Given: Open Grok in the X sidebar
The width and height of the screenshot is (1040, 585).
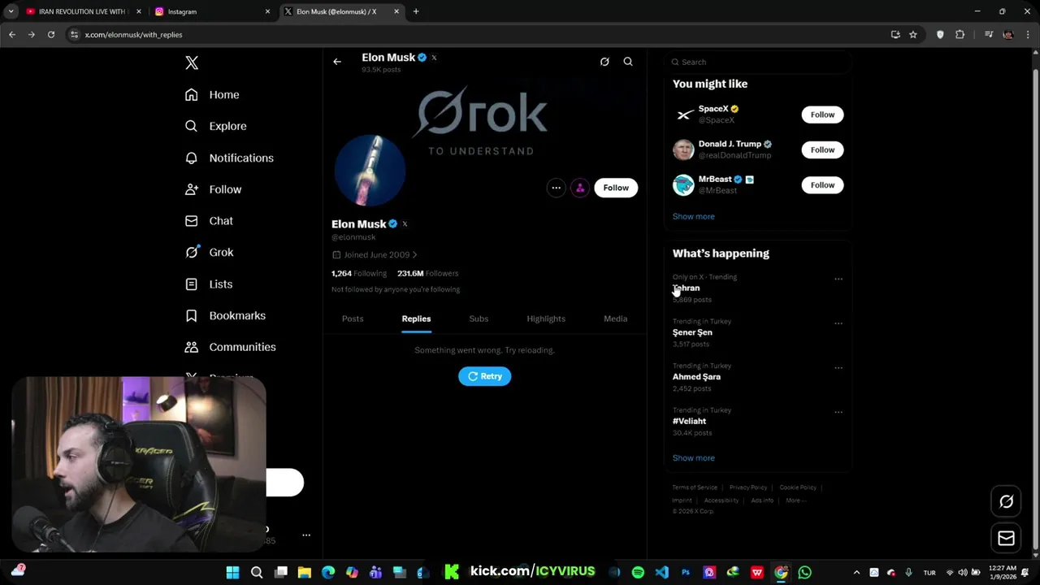Looking at the screenshot, I should (x=209, y=253).
